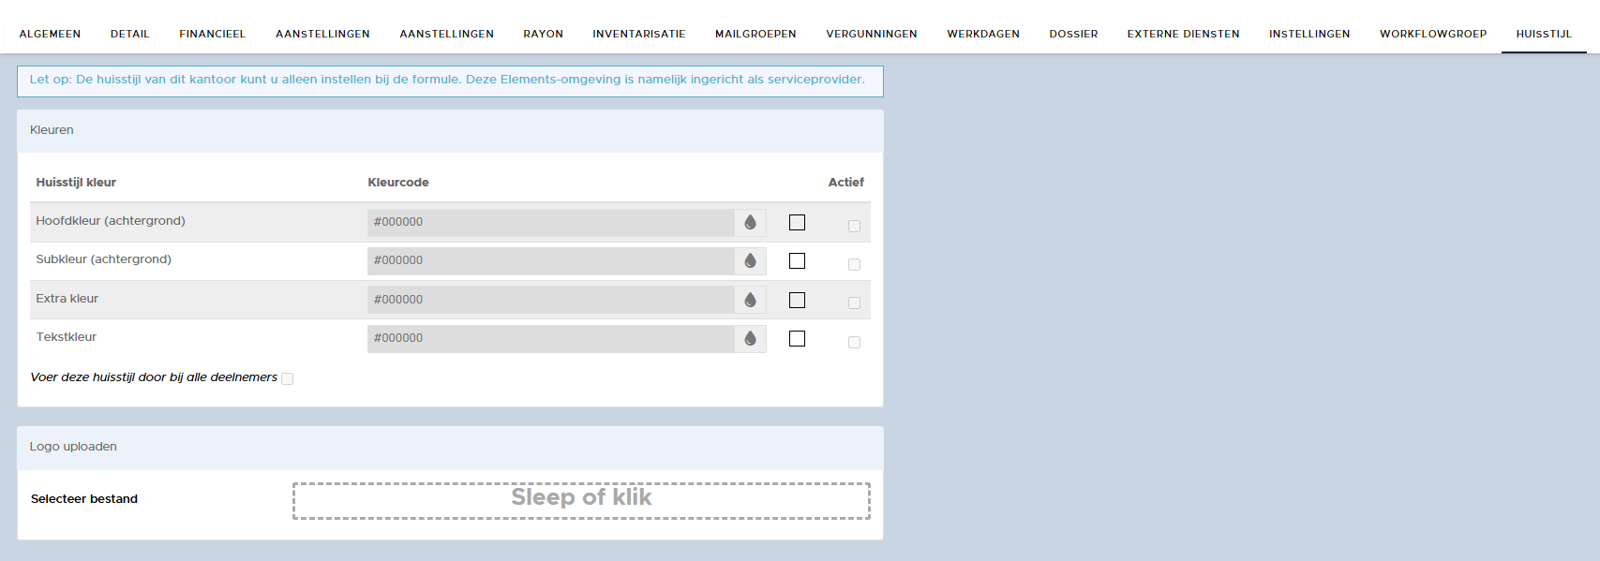The width and height of the screenshot is (1600, 561).
Task: Toggle the Actief checkbox for Subkleur
Action: click(x=854, y=265)
